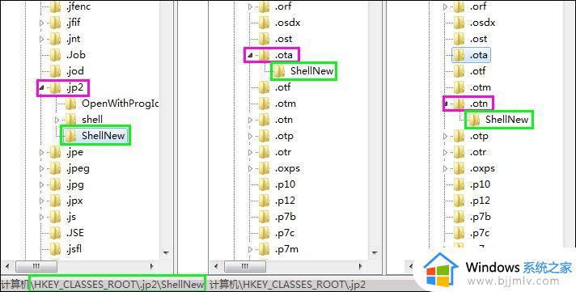Expand the .jpx registry key
This screenshot has height=292, width=576.
point(41,201)
